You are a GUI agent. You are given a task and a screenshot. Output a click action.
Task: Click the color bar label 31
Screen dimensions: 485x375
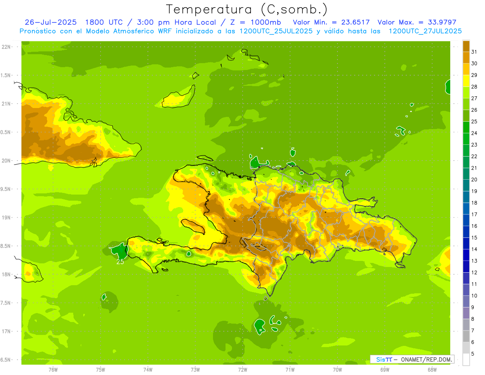474,52
